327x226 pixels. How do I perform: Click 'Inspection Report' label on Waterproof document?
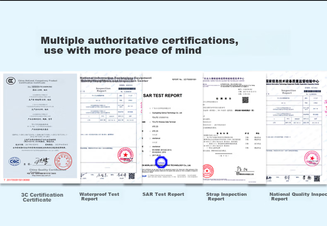103,90
